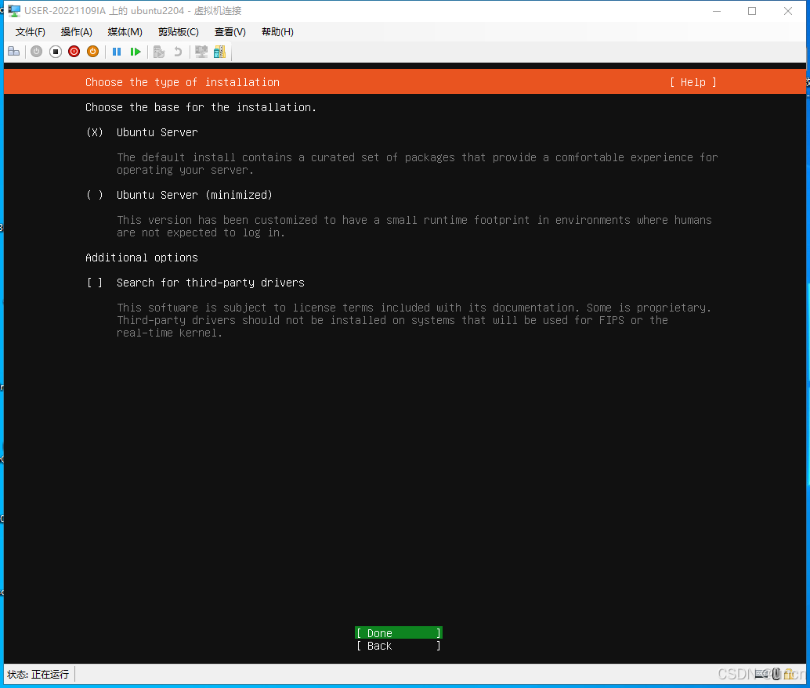Select the Ubuntu Server radio option
Screen dimensions: 810x688
tap(95, 132)
